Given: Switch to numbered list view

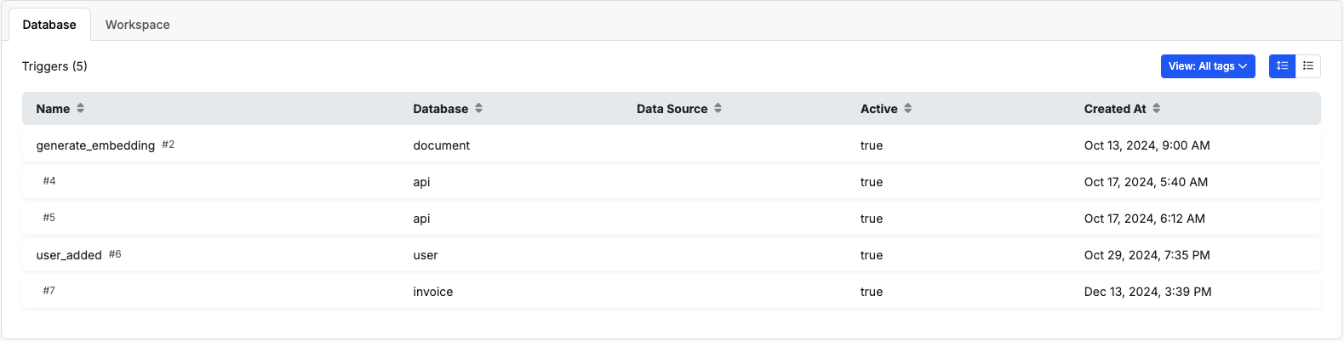Looking at the screenshot, I should tap(1282, 66).
